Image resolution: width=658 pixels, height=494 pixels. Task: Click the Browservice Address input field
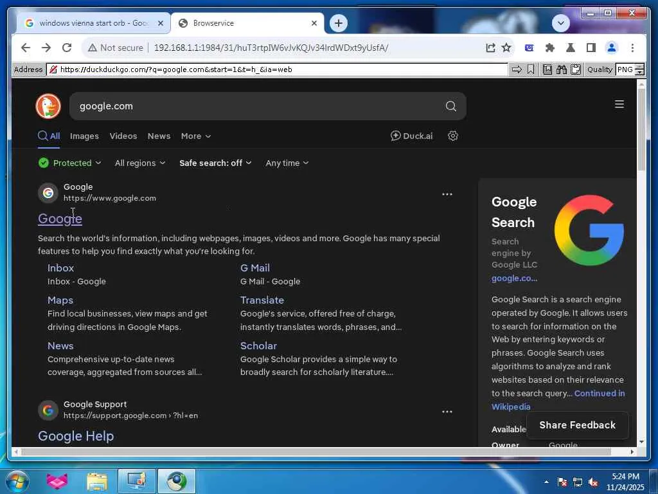point(277,69)
